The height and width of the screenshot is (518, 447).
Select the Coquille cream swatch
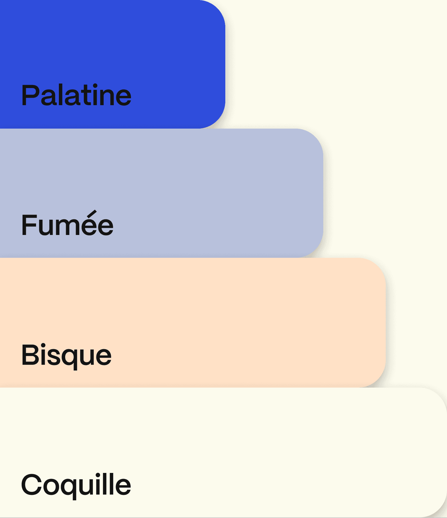coord(223,452)
